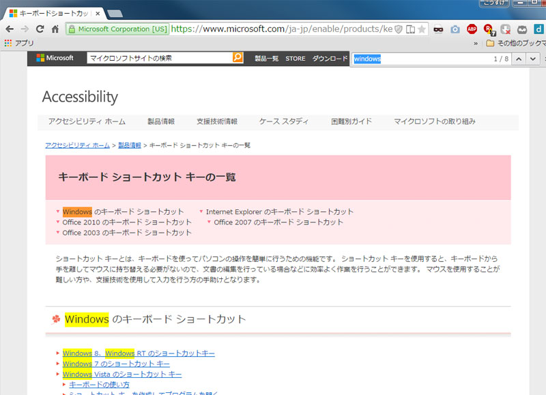Screen dimensions: 546x395
Task: Open the ABP Adblock Plus extension
Action: 472,29
